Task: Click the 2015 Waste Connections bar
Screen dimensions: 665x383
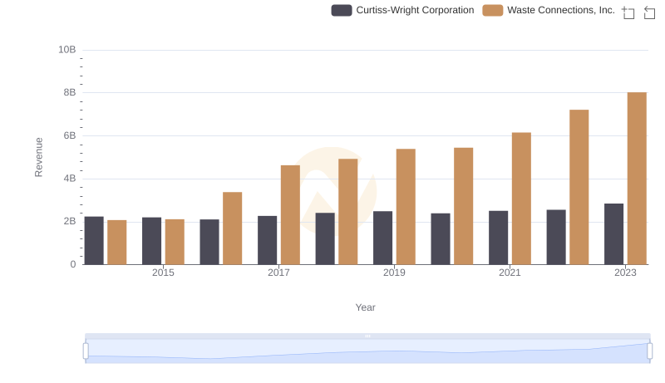Action: point(175,242)
